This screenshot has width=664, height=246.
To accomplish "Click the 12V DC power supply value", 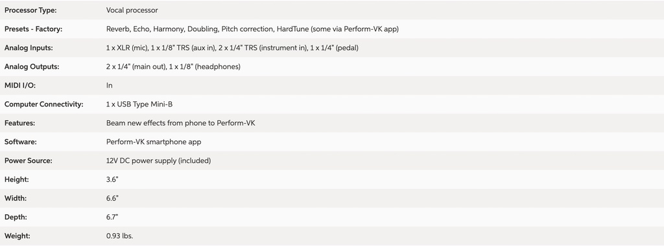I will [159, 161].
